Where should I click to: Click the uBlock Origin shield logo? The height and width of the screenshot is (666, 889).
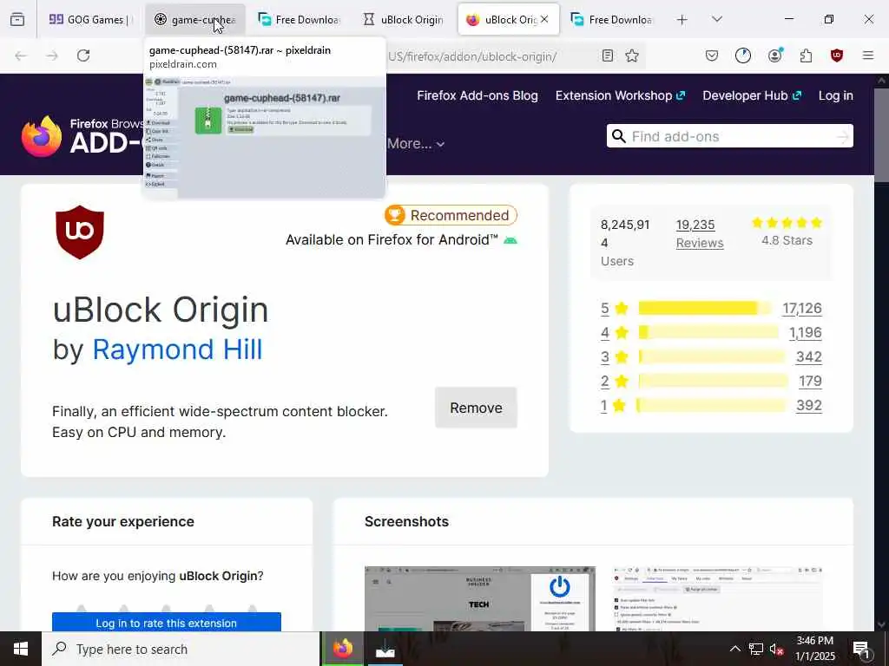[80, 232]
